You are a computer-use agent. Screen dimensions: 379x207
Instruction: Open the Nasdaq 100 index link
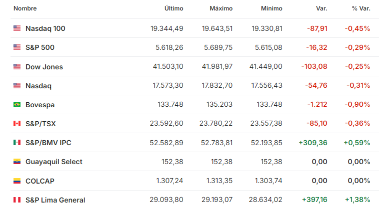point(45,28)
